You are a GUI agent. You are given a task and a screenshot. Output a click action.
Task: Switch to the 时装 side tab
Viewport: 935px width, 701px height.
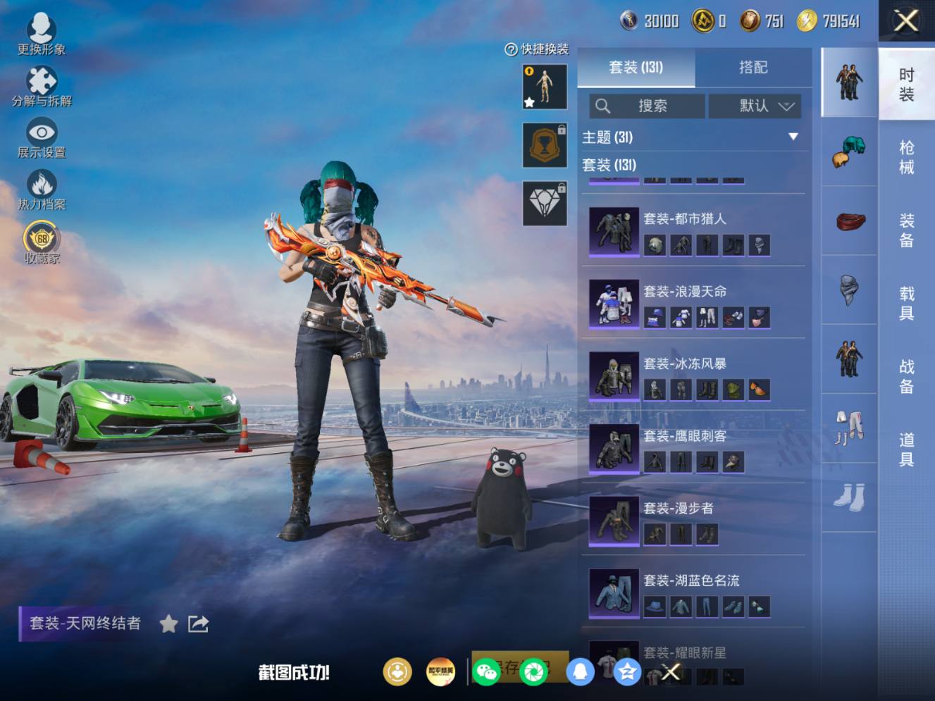[x=907, y=84]
